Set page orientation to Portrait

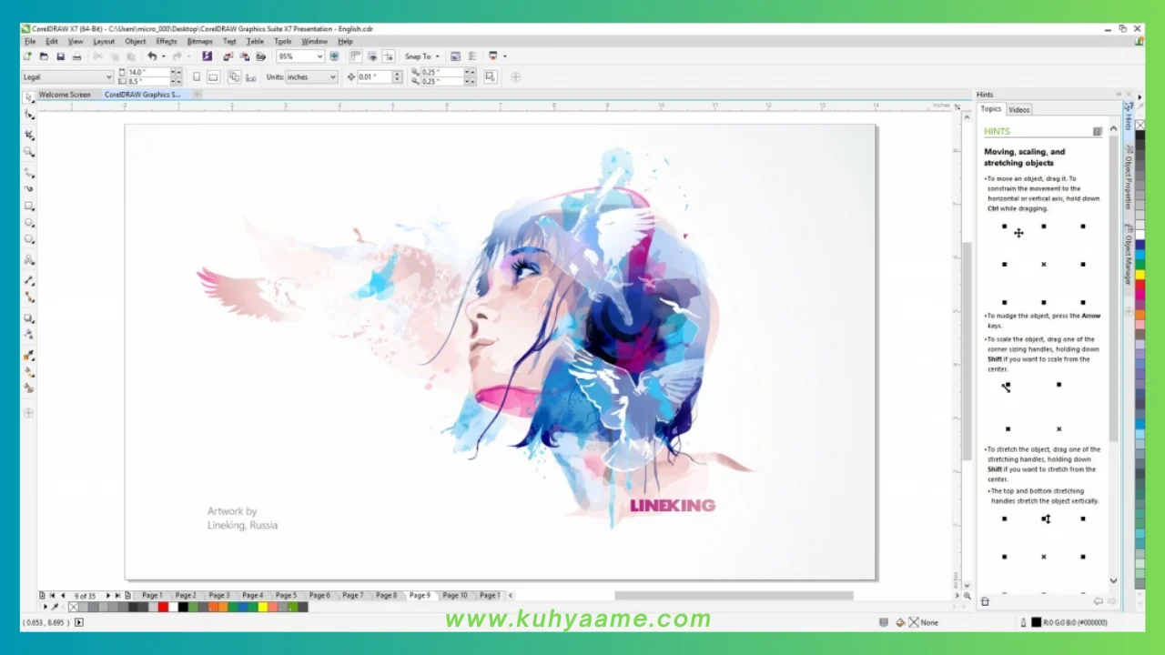point(197,77)
